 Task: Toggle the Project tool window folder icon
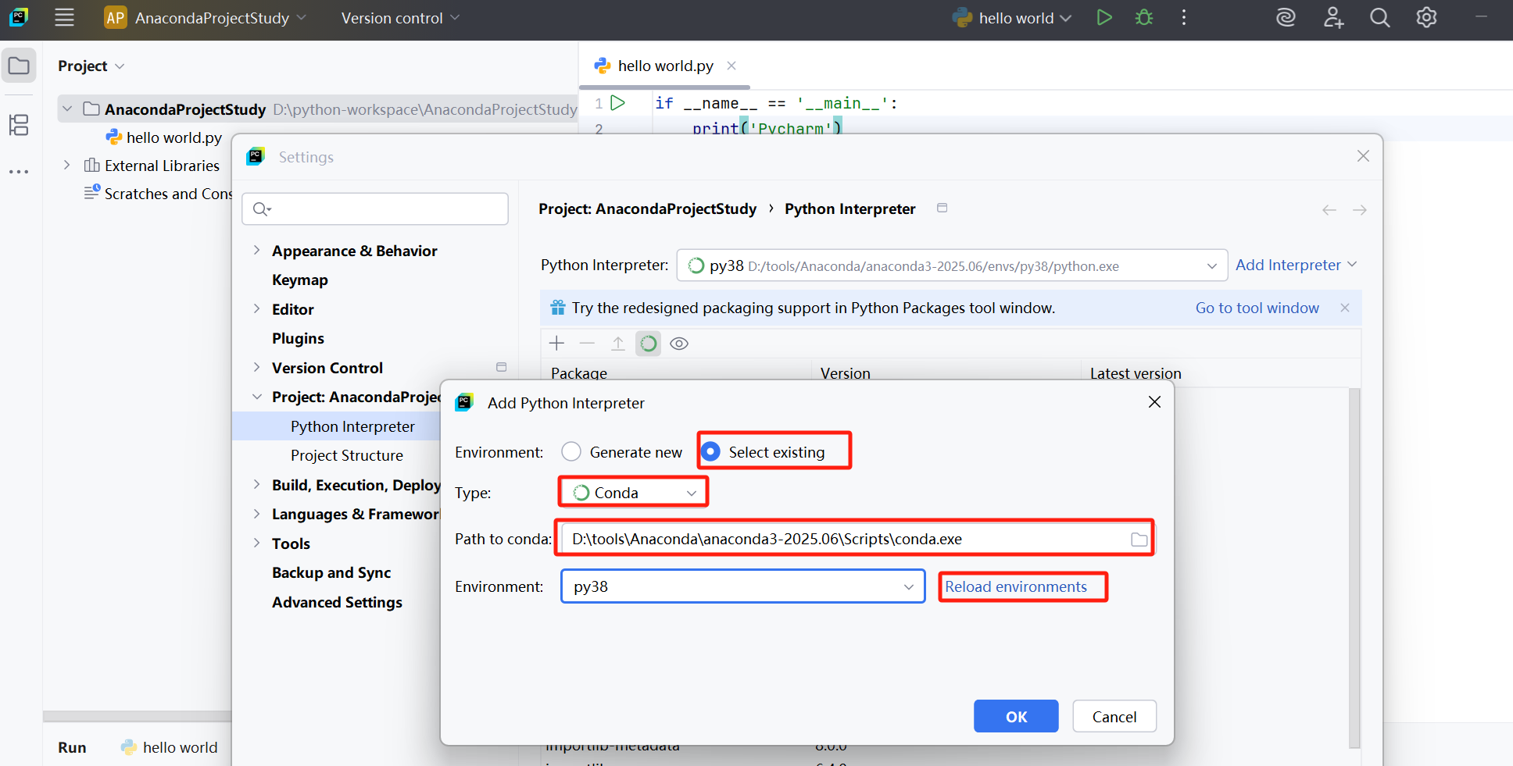click(19, 66)
